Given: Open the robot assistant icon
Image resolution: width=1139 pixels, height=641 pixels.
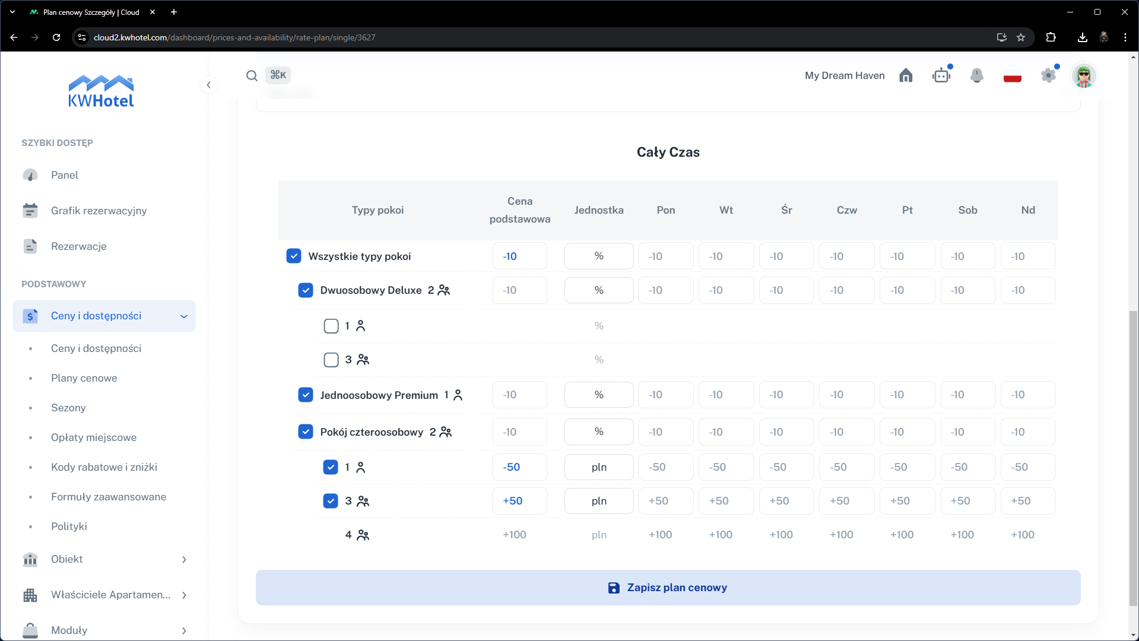Looking at the screenshot, I should (941, 75).
